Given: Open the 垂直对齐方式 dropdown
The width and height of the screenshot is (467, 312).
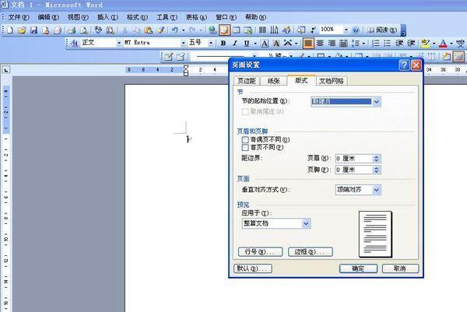Looking at the screenshot, I should click(377, 190).
